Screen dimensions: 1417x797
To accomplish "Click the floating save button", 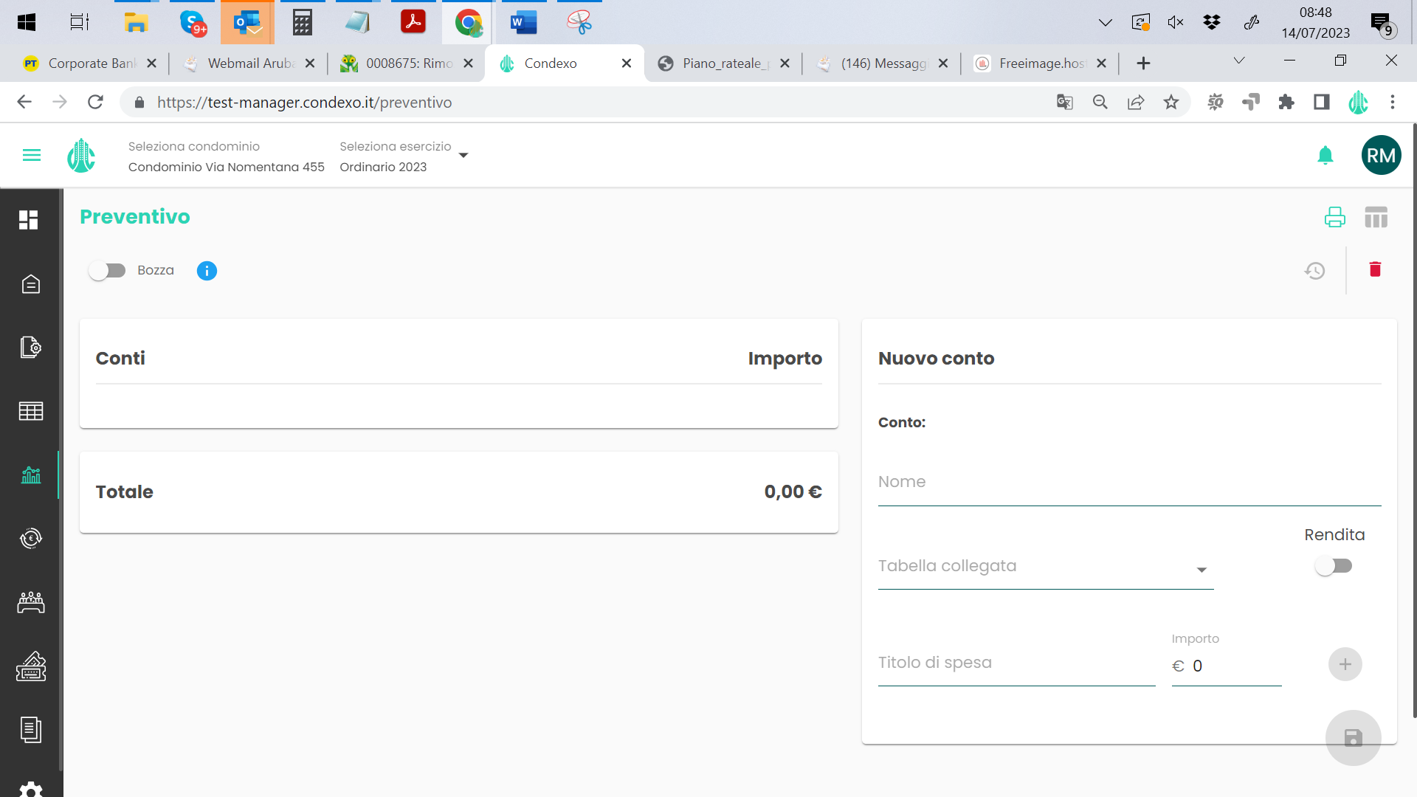I will 1353,737.
